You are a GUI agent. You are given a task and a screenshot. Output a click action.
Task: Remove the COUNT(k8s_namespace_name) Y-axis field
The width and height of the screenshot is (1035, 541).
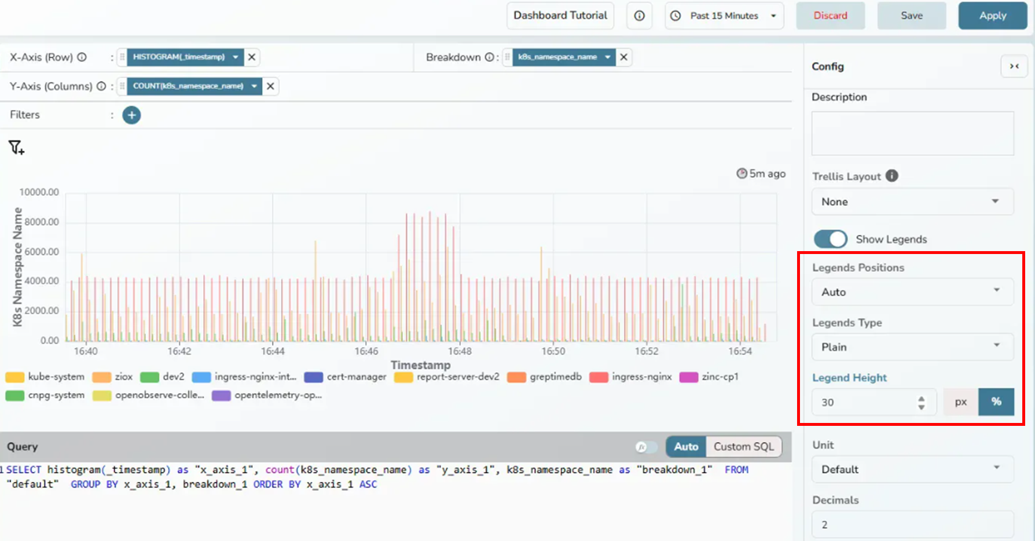tap(270, 86)
